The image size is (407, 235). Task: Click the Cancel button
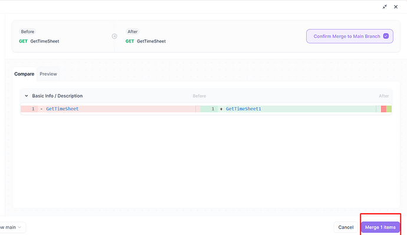click(346, 227)
